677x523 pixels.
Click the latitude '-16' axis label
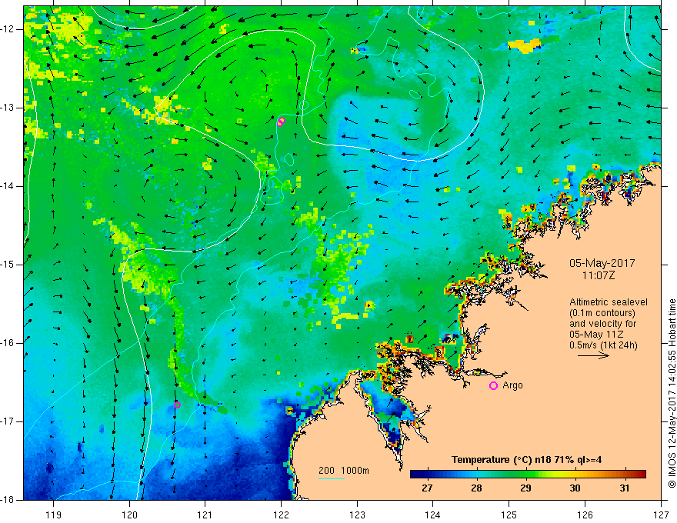coord(8,343)
